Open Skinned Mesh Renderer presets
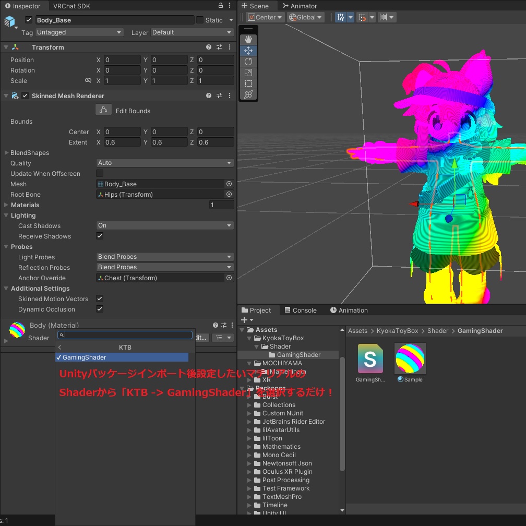526x526 pixels. pyautogui.click(x=219, y=96)
